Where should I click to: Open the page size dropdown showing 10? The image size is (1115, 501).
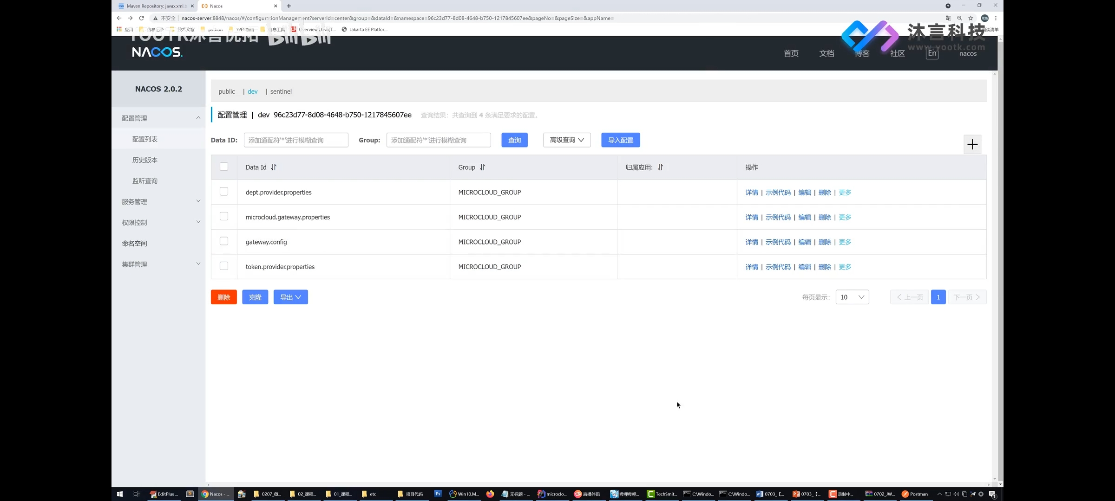(852, 297)
